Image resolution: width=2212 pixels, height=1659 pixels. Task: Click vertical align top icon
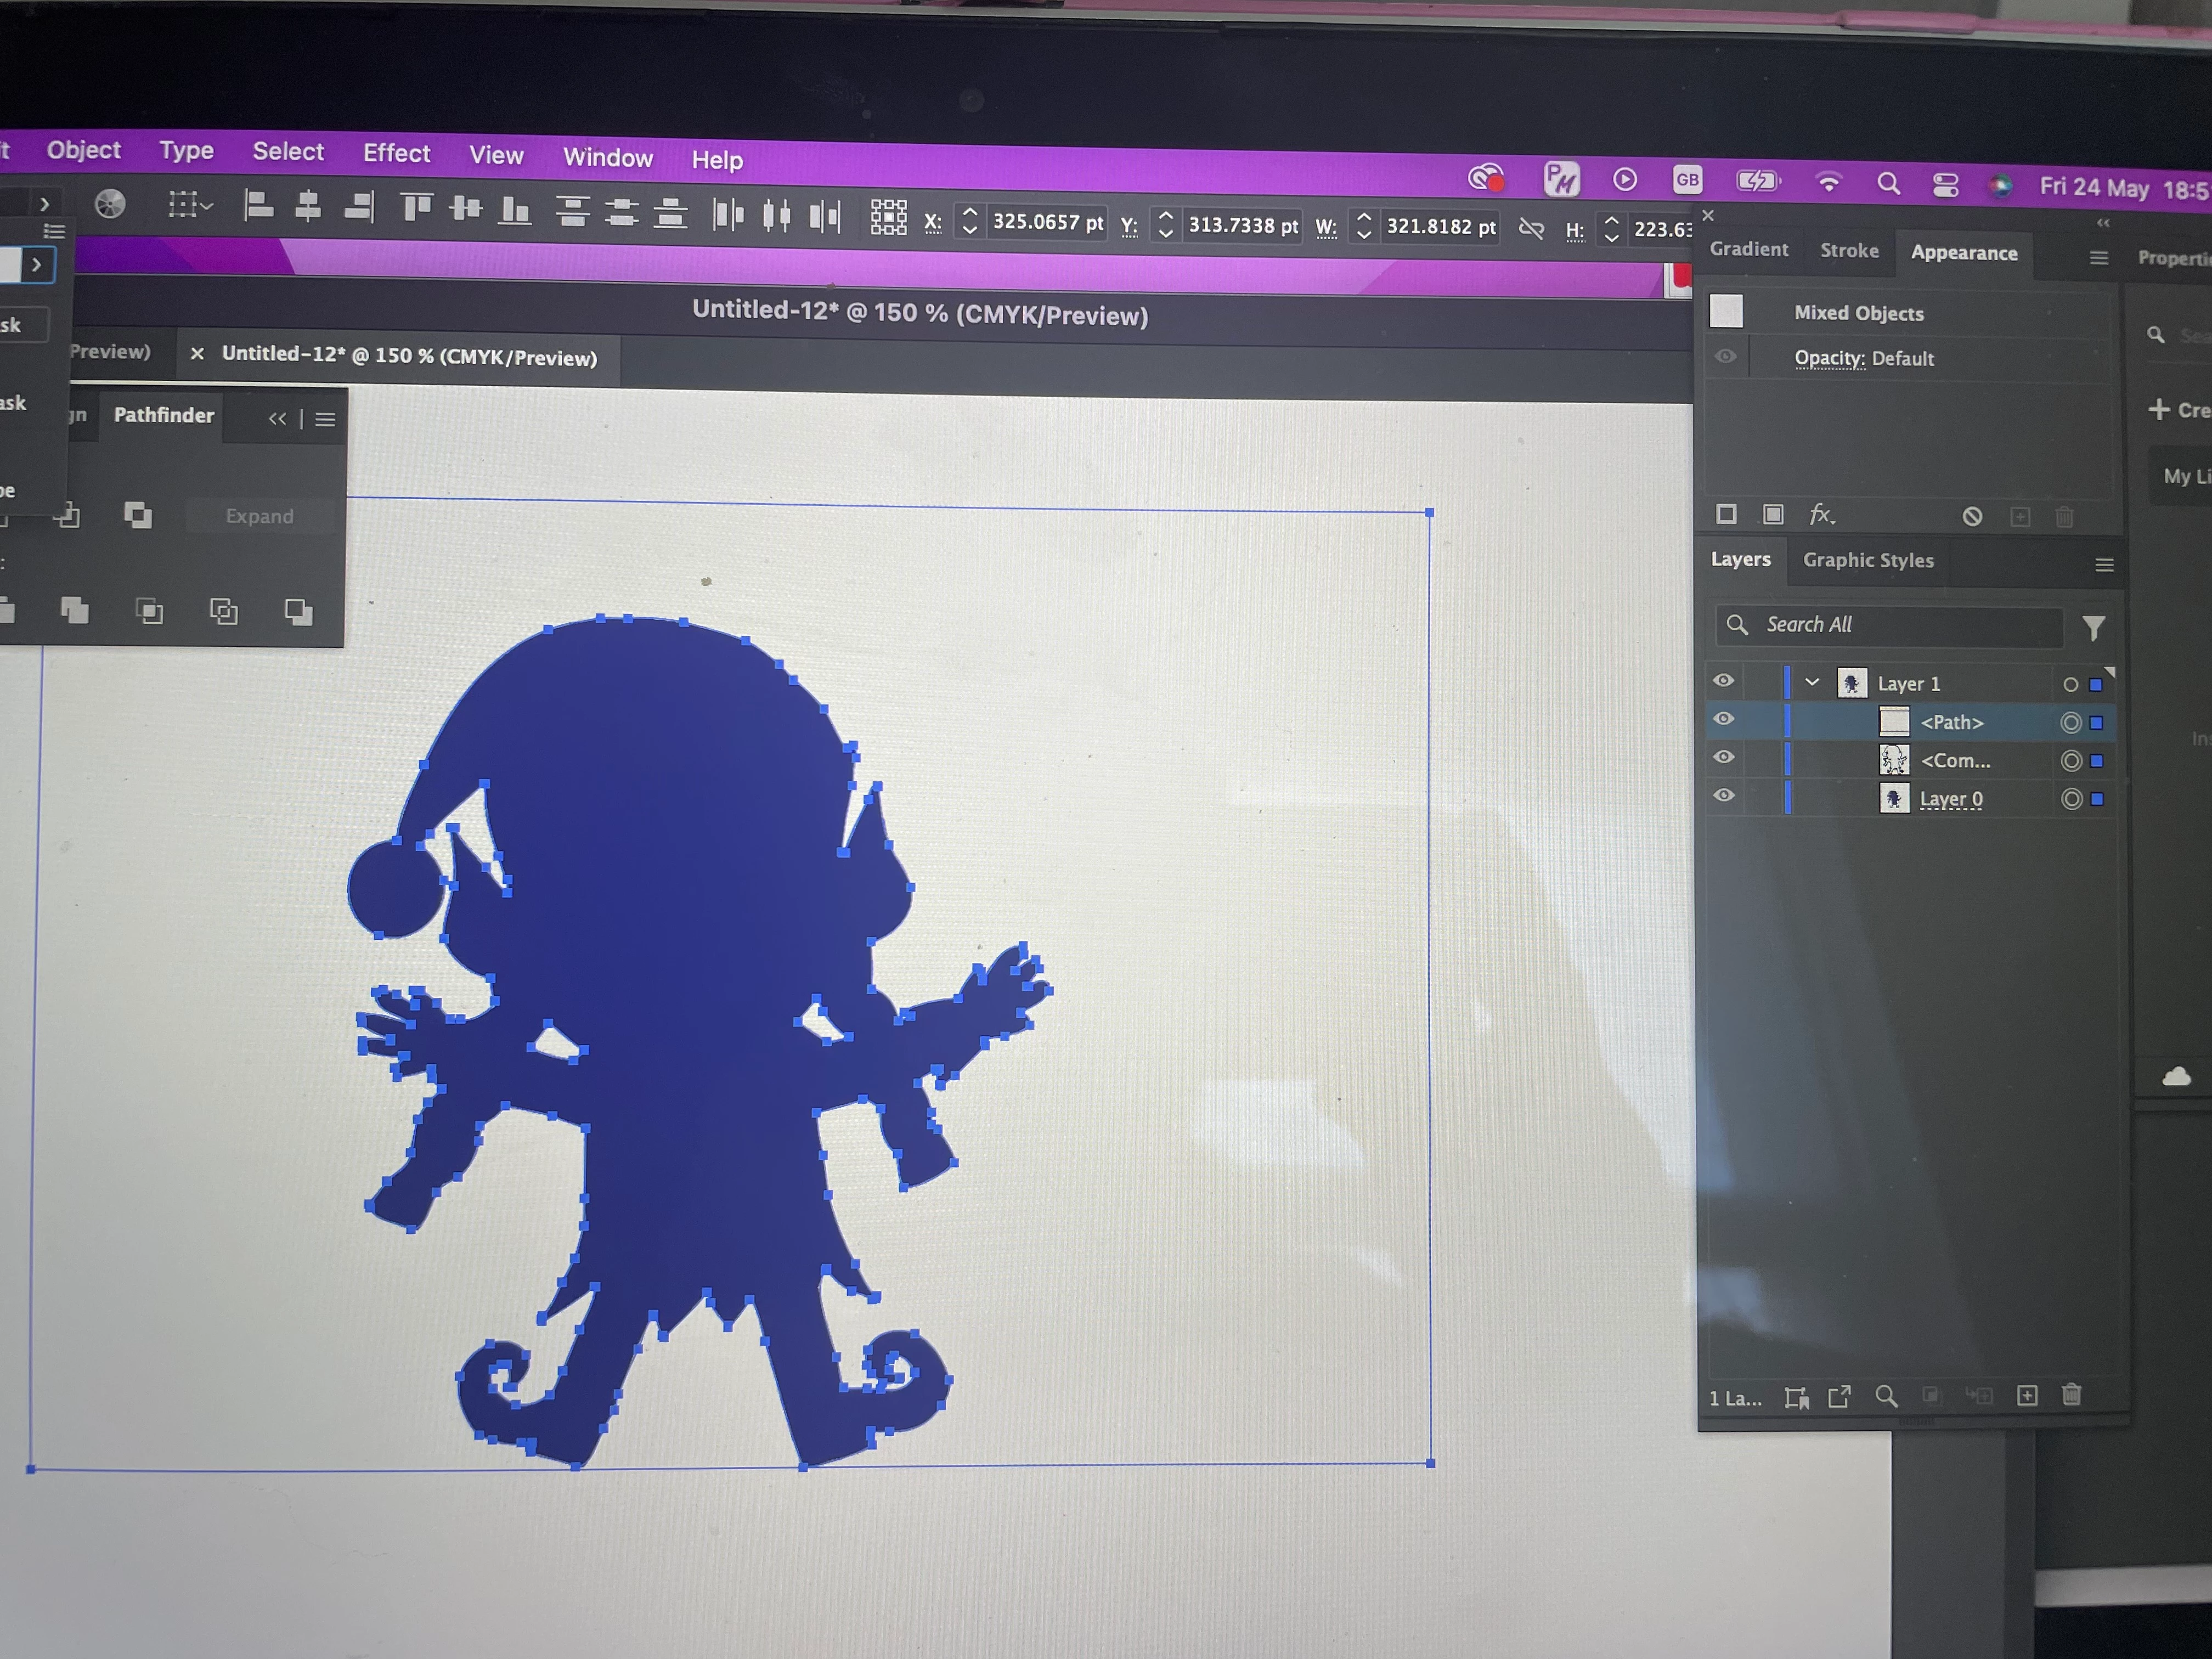pos(416,208)
